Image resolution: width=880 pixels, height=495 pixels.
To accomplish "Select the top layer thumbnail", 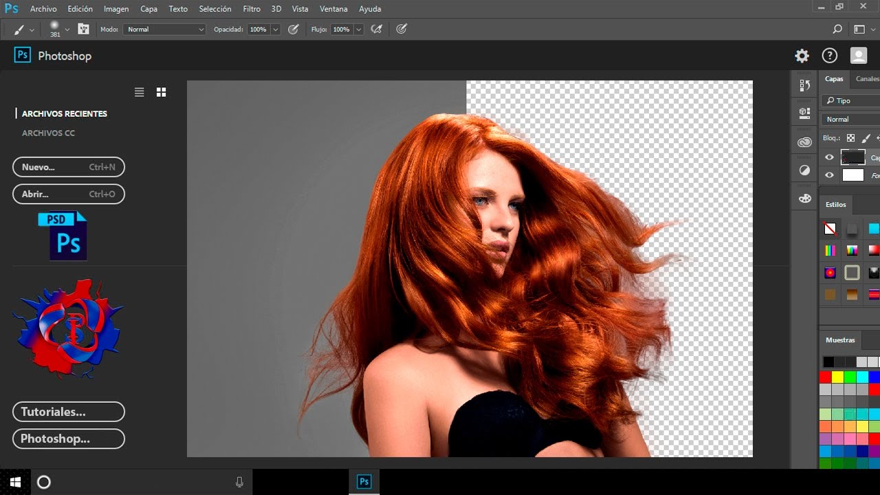I will (x=853, y=157).
